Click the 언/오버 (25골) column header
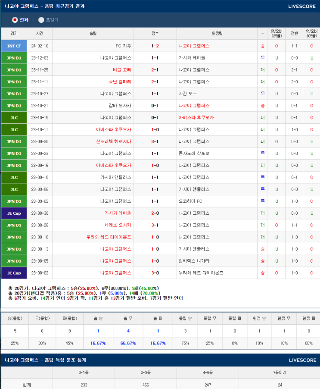This screenshot has height=389, width=320. tap(277, 34)
